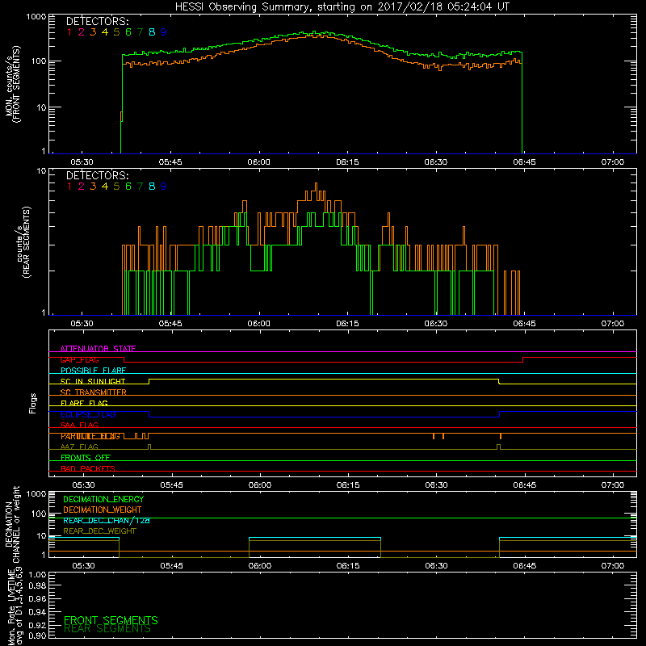Click the POSSIBLE_FLARE flag label

(x=93, y=371)
